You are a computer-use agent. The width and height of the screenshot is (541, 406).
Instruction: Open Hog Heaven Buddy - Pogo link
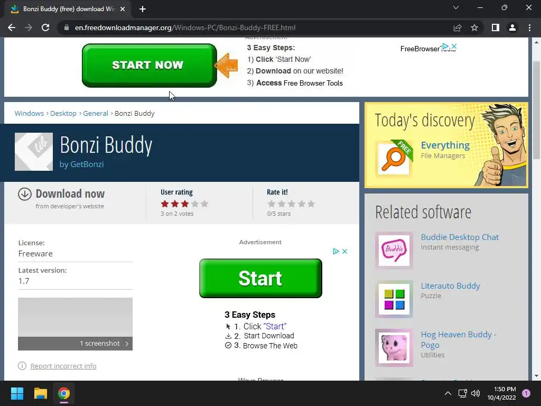458,340
